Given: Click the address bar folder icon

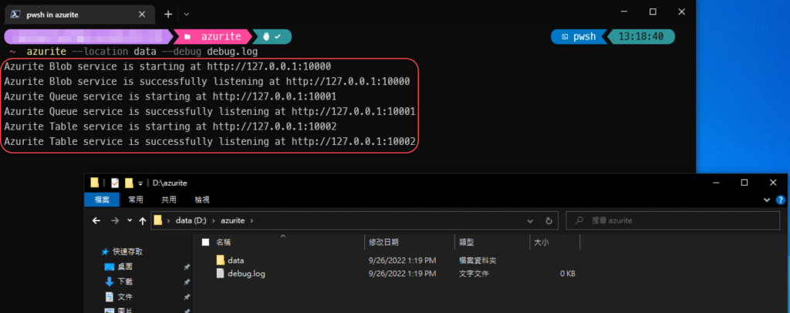Looking at the screenshot, I should point(158,220).
